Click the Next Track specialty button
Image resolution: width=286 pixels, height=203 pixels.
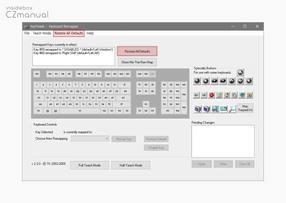pos(223,81)
